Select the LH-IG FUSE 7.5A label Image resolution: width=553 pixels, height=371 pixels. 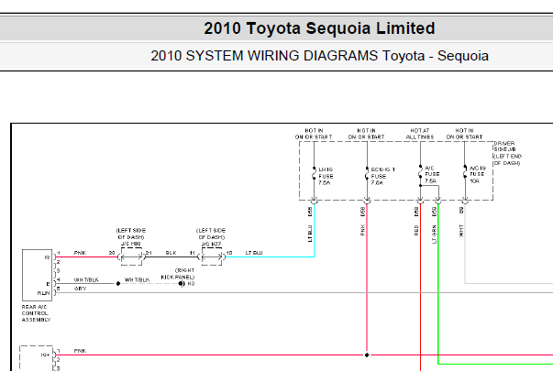pyautogui.click(x=326, y=176)
